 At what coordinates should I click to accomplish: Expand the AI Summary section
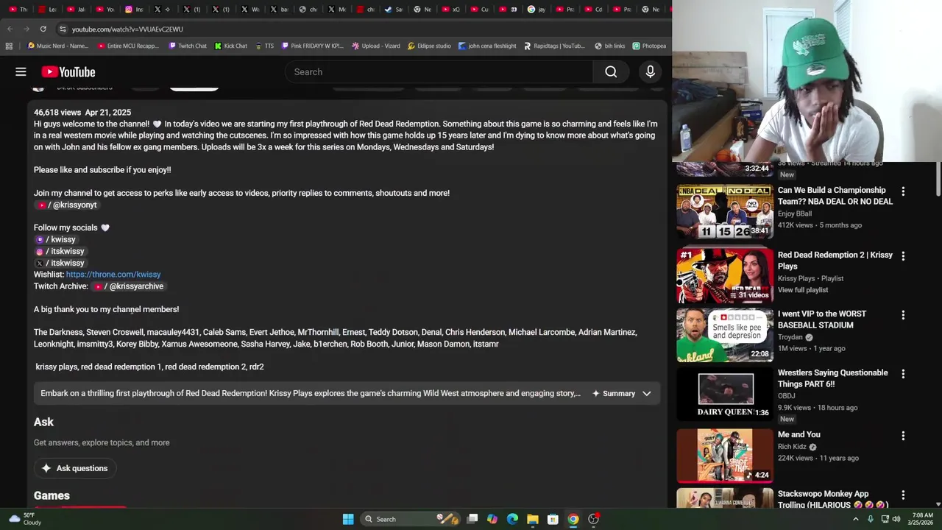tap(622, 393)
